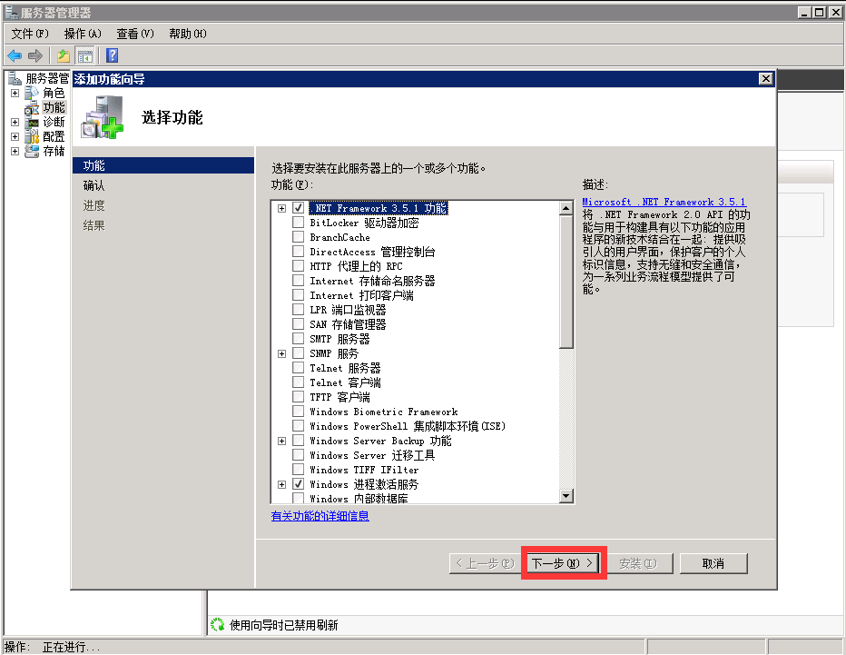
Task: Uncheck the .NET Framework 3.5.1 功能 checkbox
Action: coord(299,208)
